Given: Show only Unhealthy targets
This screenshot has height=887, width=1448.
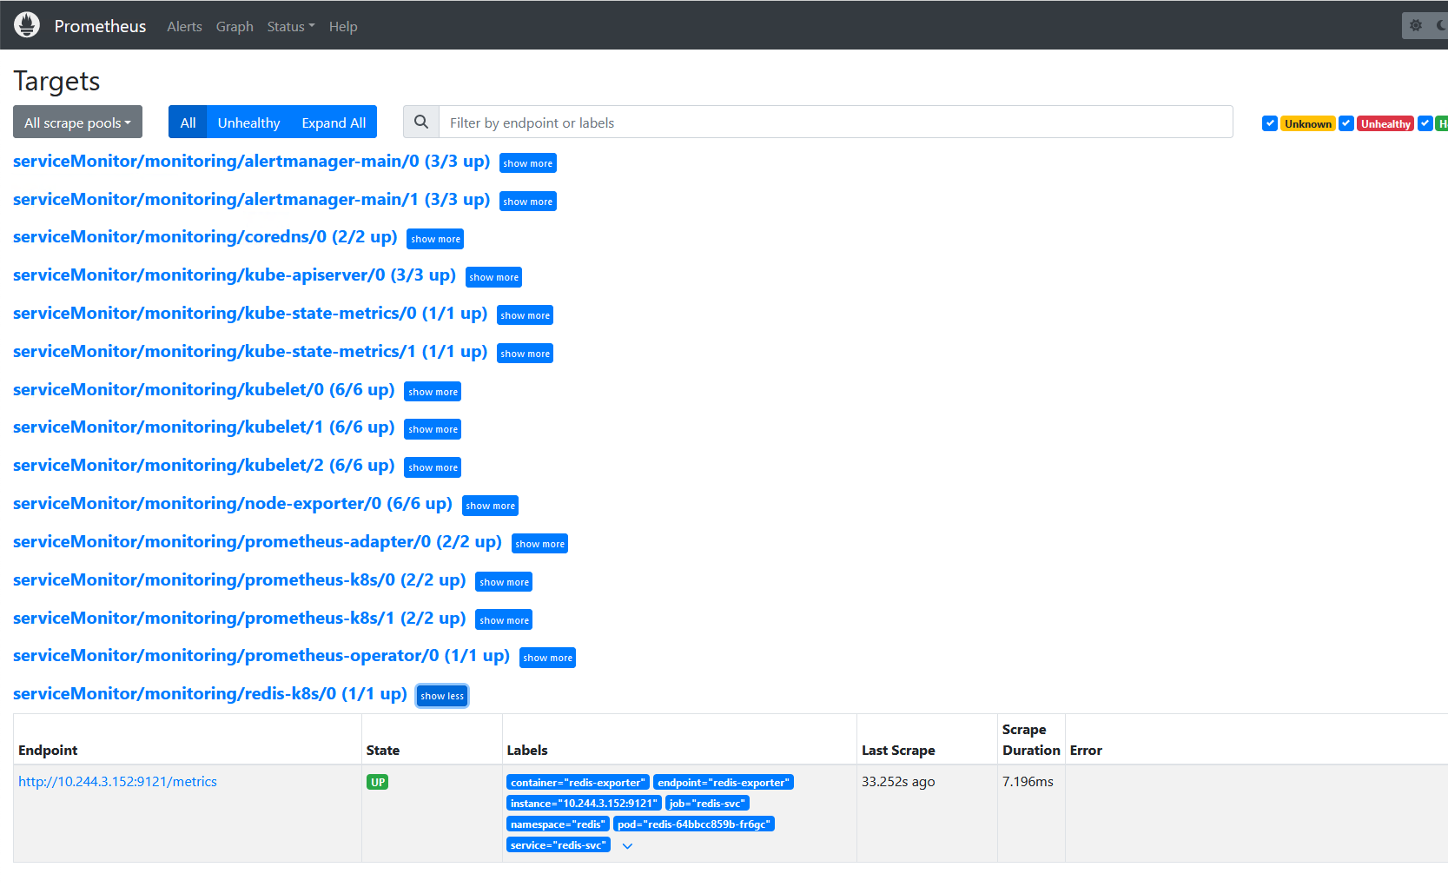Looking at the screenshot, I should coord(248,122).
